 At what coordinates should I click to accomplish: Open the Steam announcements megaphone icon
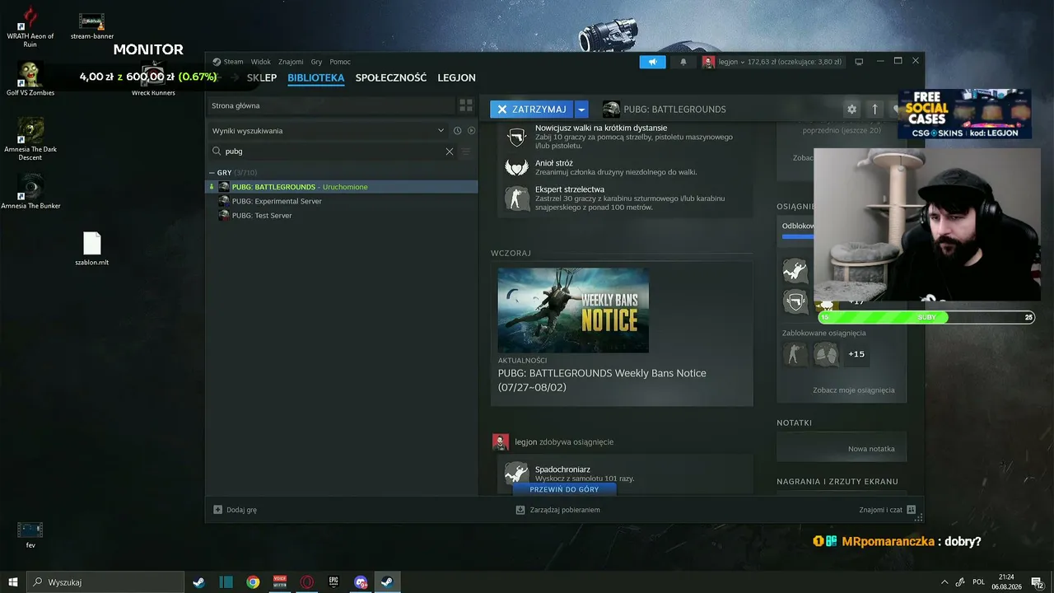coord(652,62)
